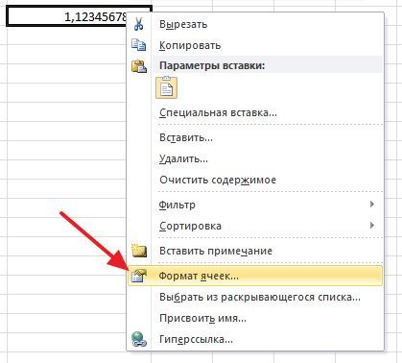Open Специальная вставка… dialog

255,112
